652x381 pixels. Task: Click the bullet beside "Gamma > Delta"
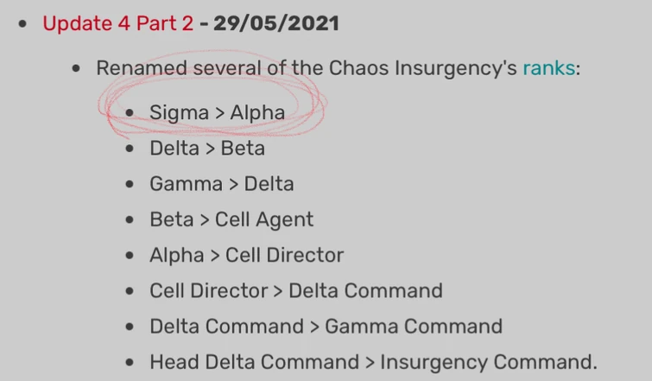[x=130, y=185]
